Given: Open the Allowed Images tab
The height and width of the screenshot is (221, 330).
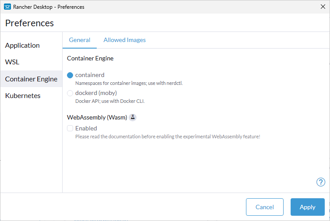Looking at the screenshot, I should coord(125,40).
